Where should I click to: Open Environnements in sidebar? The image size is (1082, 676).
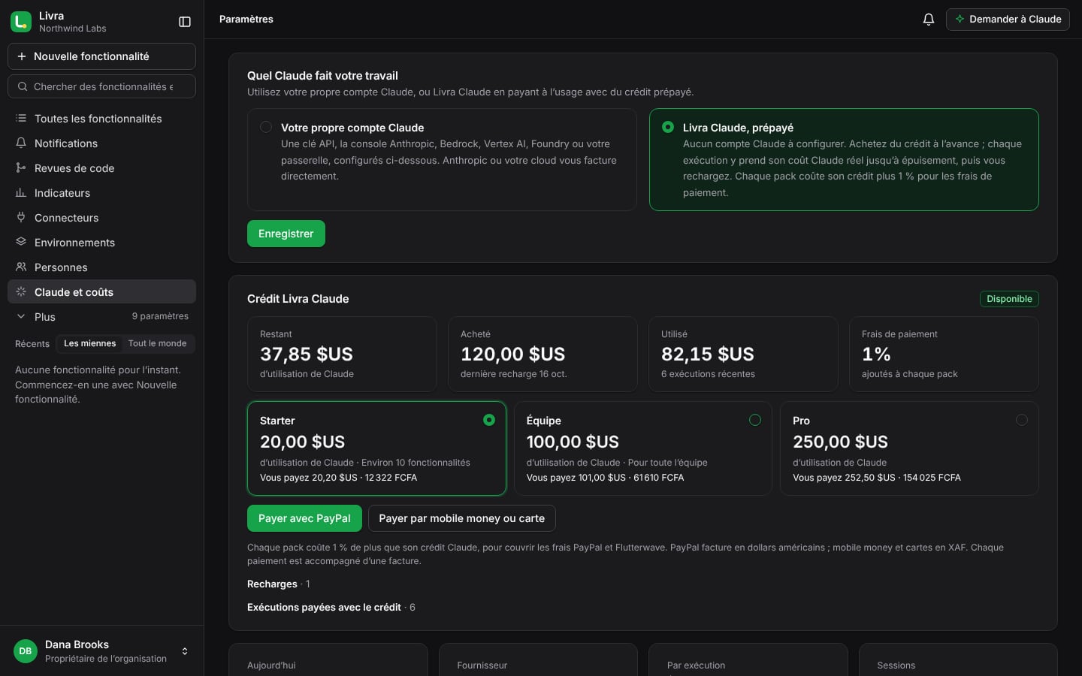pyautogui.click(x=101, y=243)
